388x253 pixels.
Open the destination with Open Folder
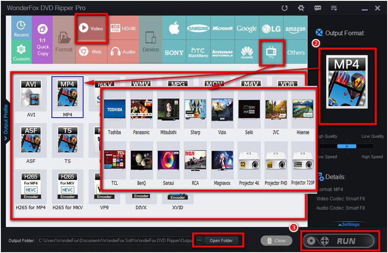(x=221, y=241)
